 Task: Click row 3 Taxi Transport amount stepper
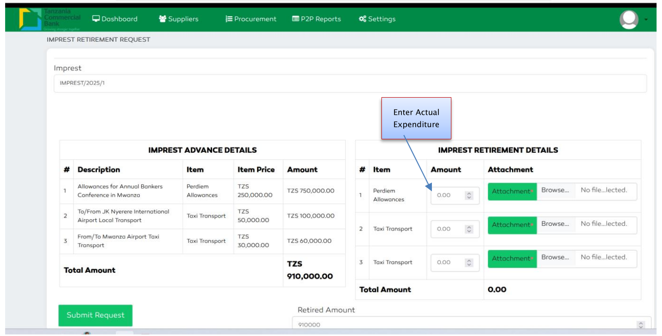[469, 262]
